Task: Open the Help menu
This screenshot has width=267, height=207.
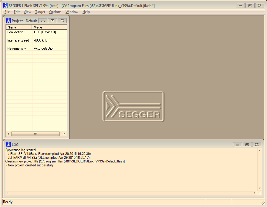Action: [86, 12]
